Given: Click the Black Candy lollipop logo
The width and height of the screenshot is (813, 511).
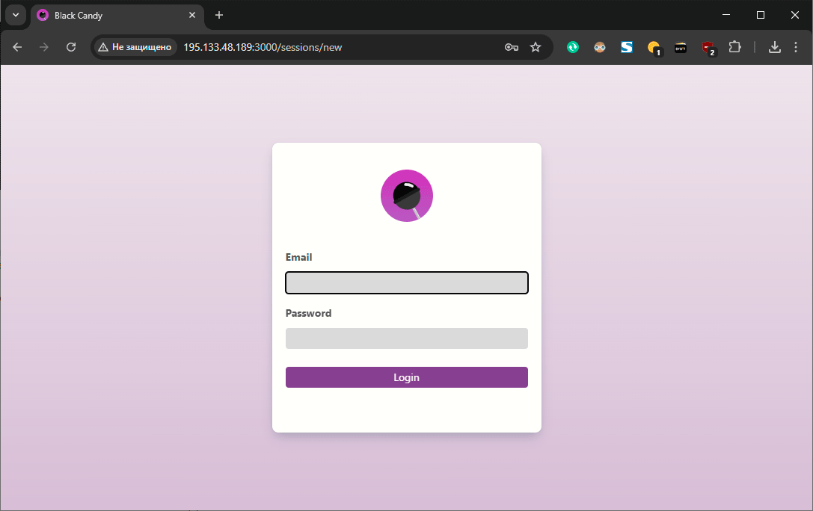Looking at the screenshot, I should [x=407, y=196].
